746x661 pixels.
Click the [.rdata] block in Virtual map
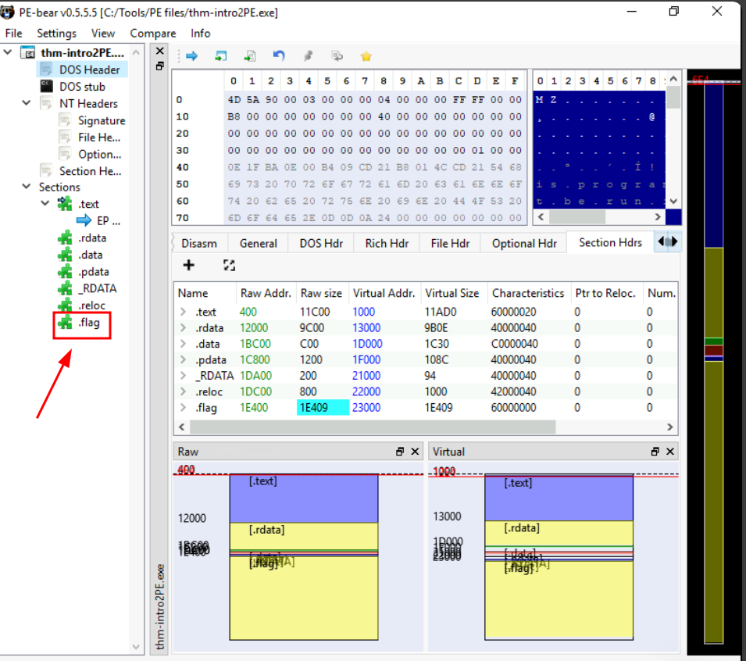point(559,533)
